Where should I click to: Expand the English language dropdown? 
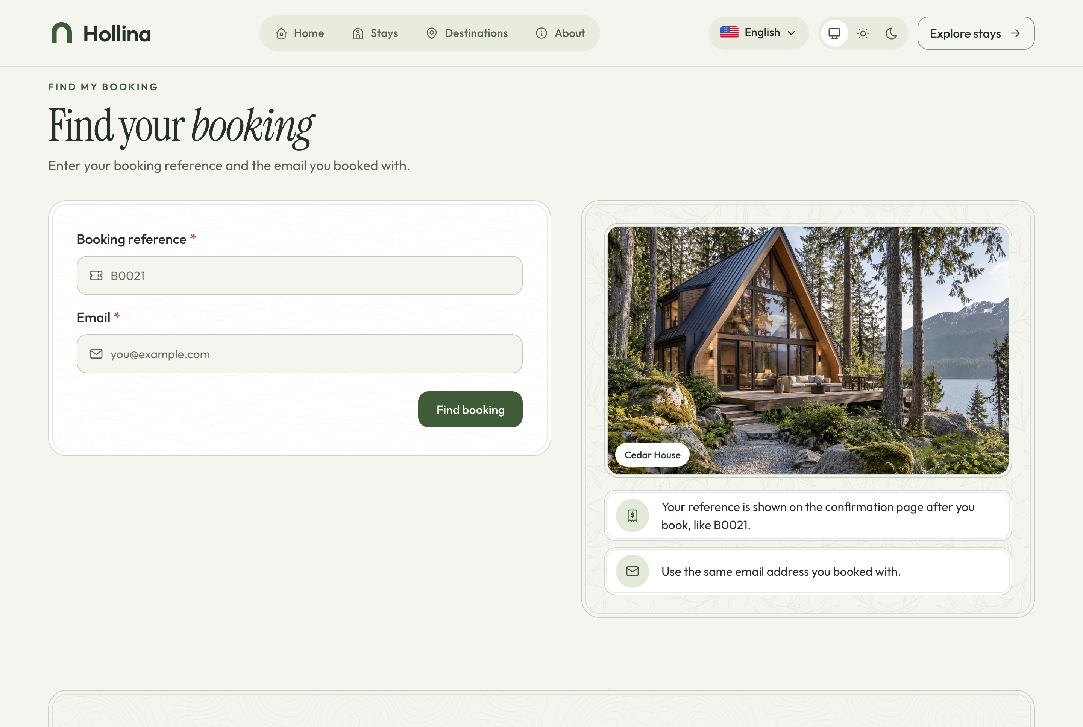tap(758, 33)
